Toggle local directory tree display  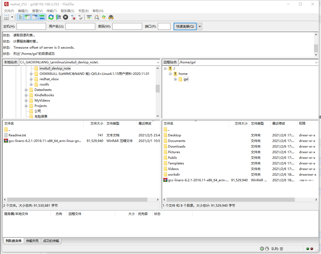[27, 17]
